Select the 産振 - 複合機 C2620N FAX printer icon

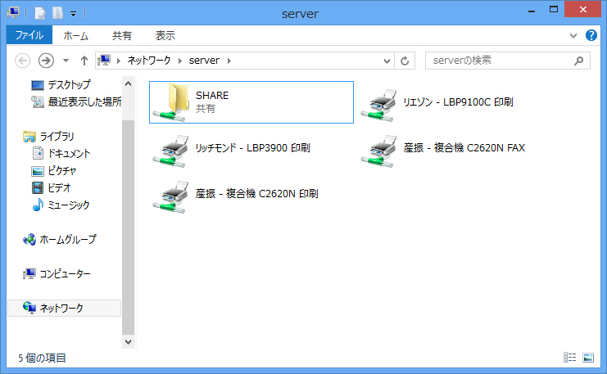click(x=379, y=151)
